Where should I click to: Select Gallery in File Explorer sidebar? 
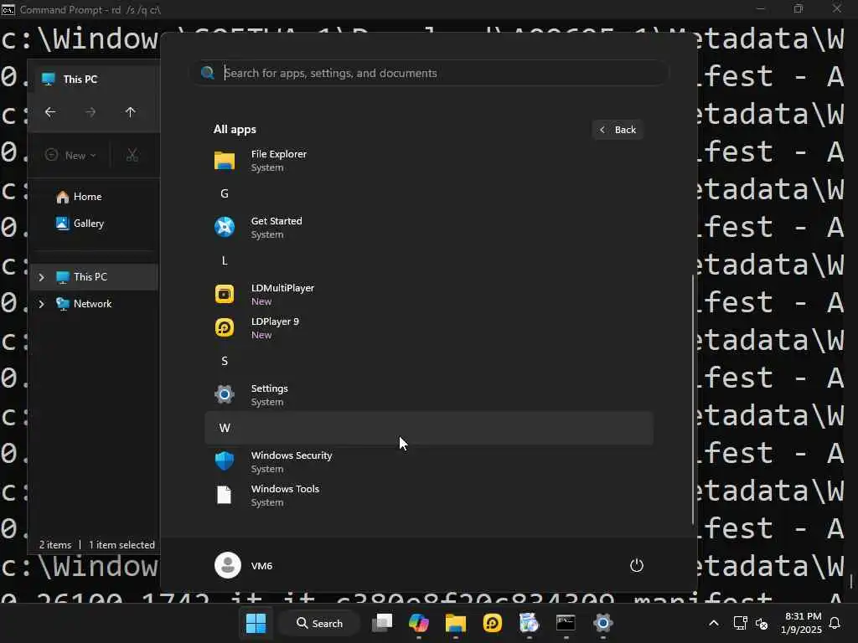pos(80,223)
